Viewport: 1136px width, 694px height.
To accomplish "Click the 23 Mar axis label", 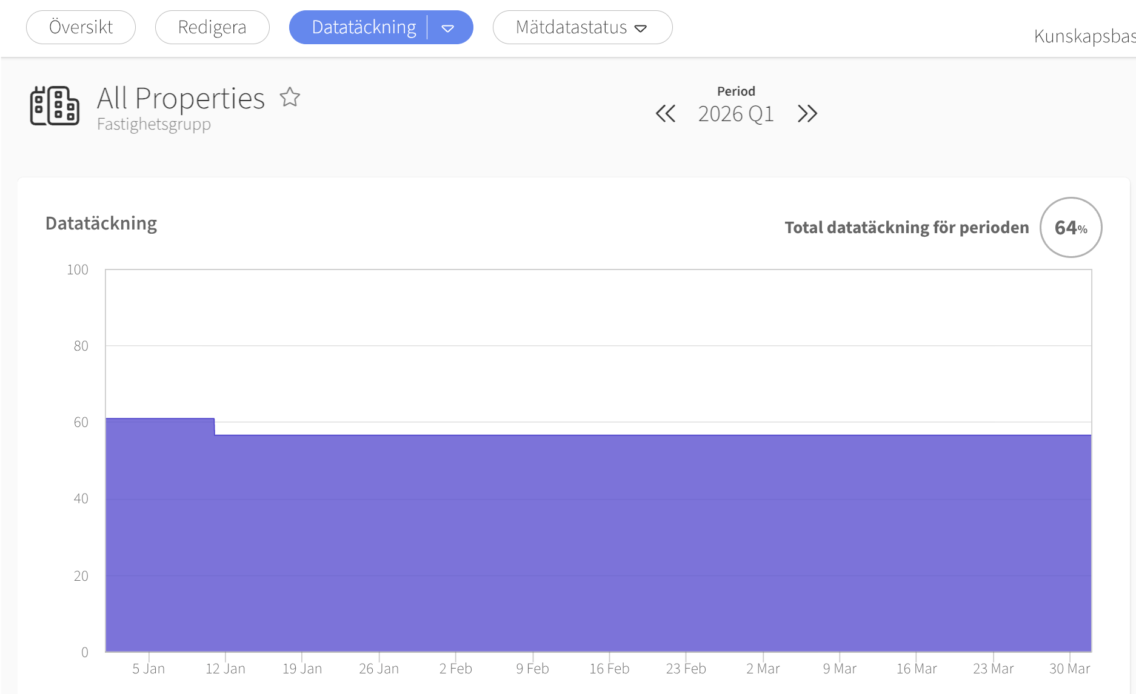I will 994,669.
